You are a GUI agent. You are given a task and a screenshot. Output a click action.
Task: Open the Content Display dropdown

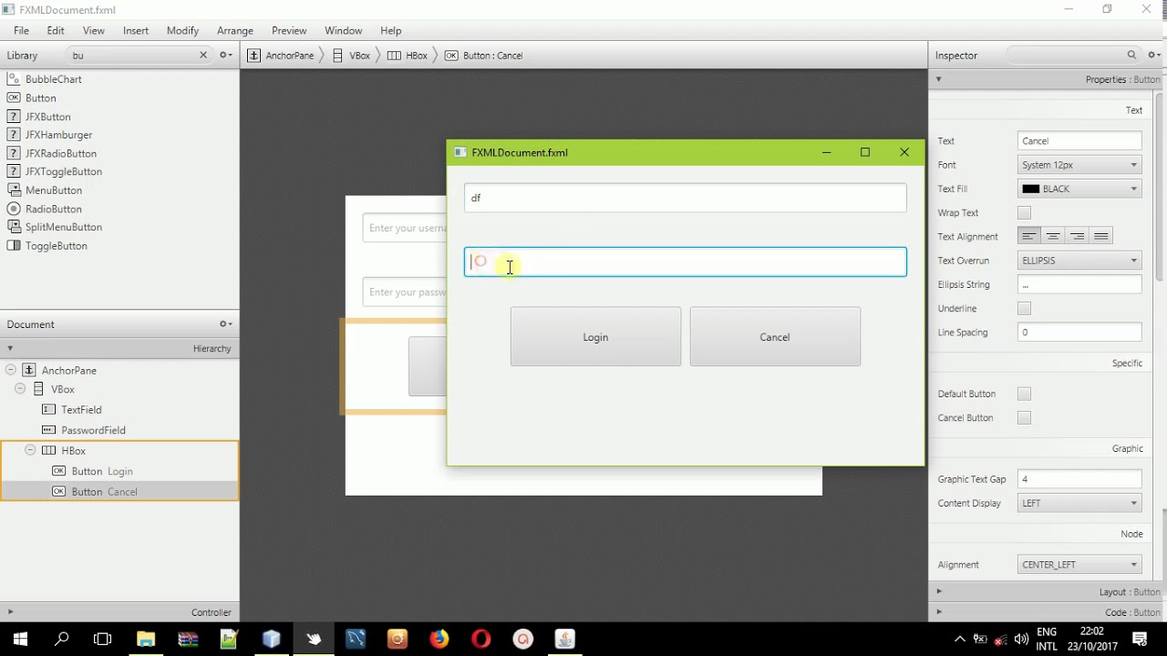tap(1079, 503)
